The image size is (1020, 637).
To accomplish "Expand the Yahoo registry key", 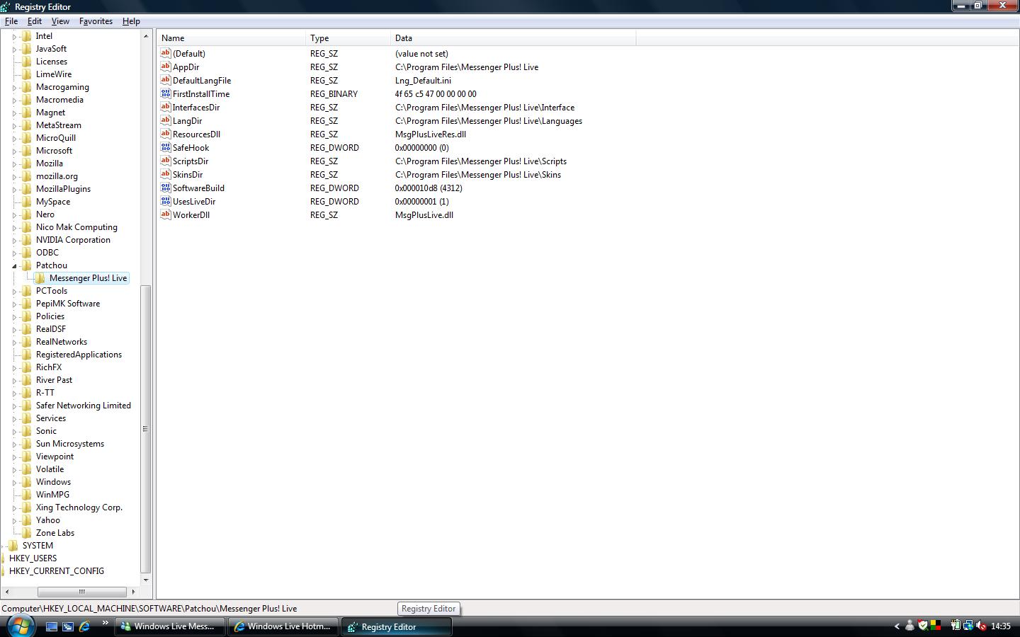I will pos(14,520).
